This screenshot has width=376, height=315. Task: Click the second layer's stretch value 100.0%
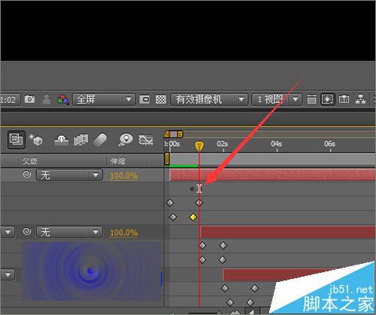click(124, 232)
